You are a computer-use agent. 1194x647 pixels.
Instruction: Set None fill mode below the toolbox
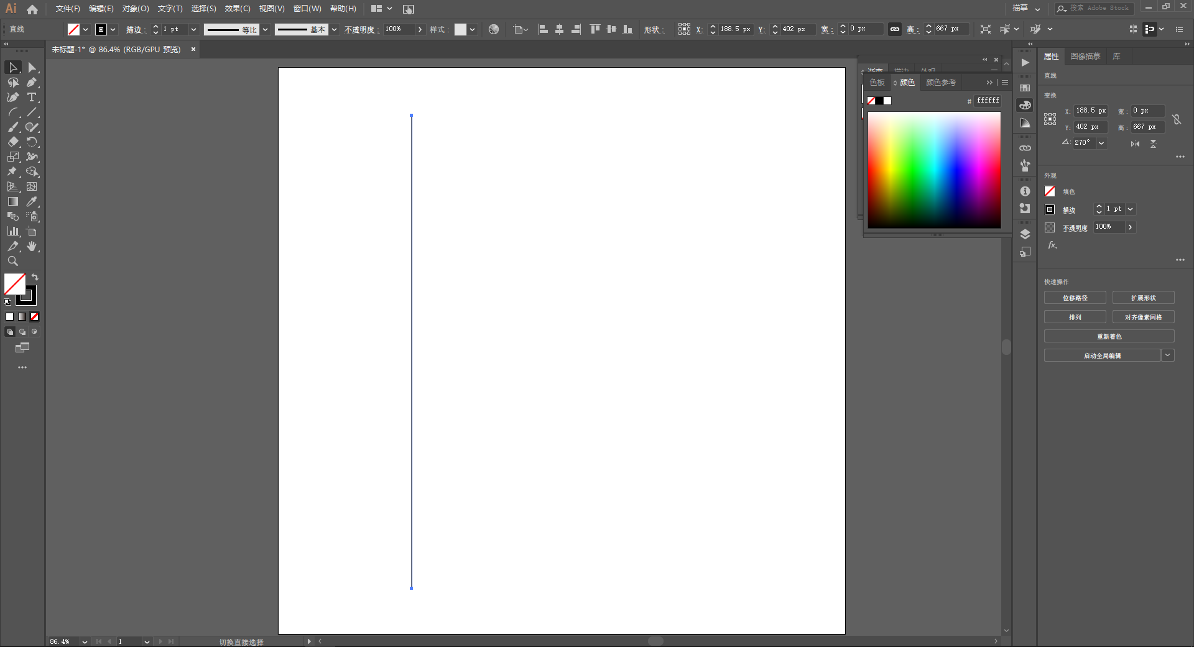click(35, 317)
